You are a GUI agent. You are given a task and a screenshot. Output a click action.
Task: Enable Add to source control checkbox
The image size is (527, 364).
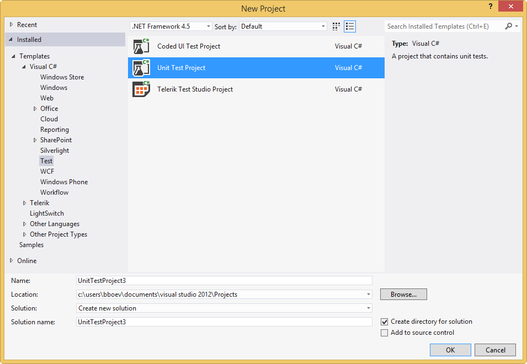[384, 333]
